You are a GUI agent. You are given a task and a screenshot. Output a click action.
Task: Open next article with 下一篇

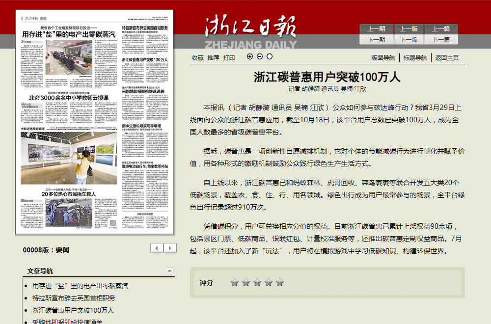click(441, 40)
